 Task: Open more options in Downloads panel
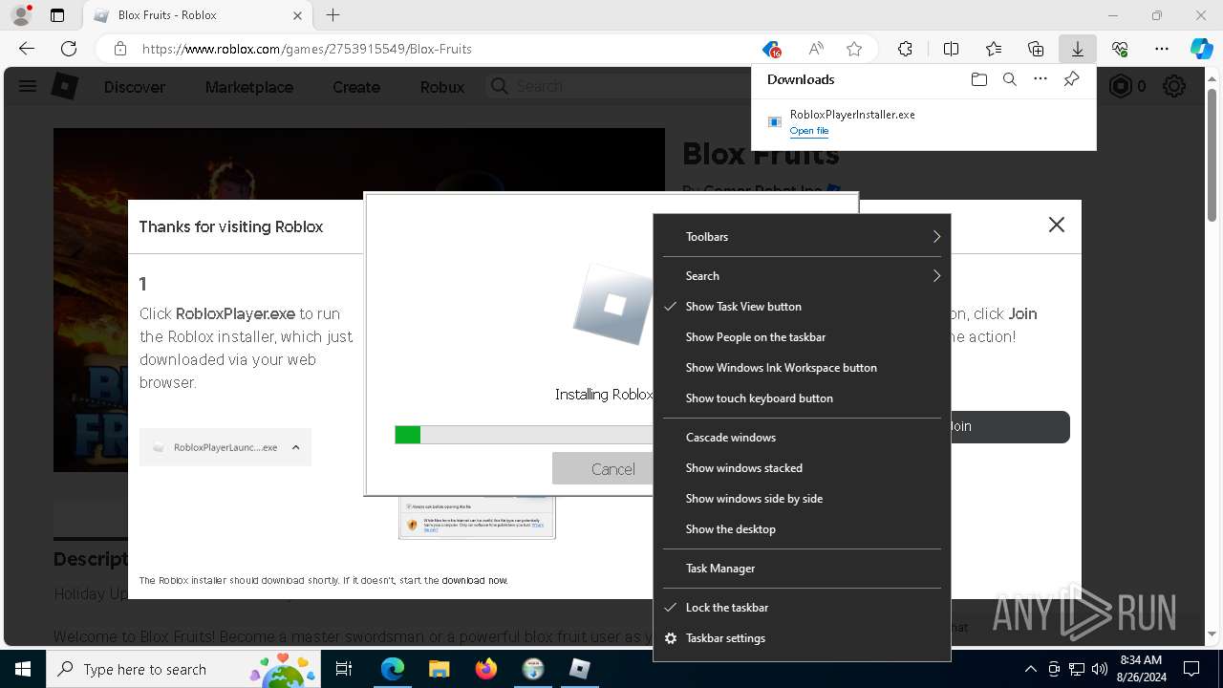[x=1041, y=79]
